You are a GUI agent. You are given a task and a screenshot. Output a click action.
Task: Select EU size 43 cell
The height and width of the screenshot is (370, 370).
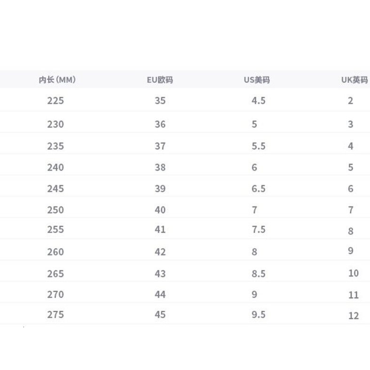pos(160,274)
